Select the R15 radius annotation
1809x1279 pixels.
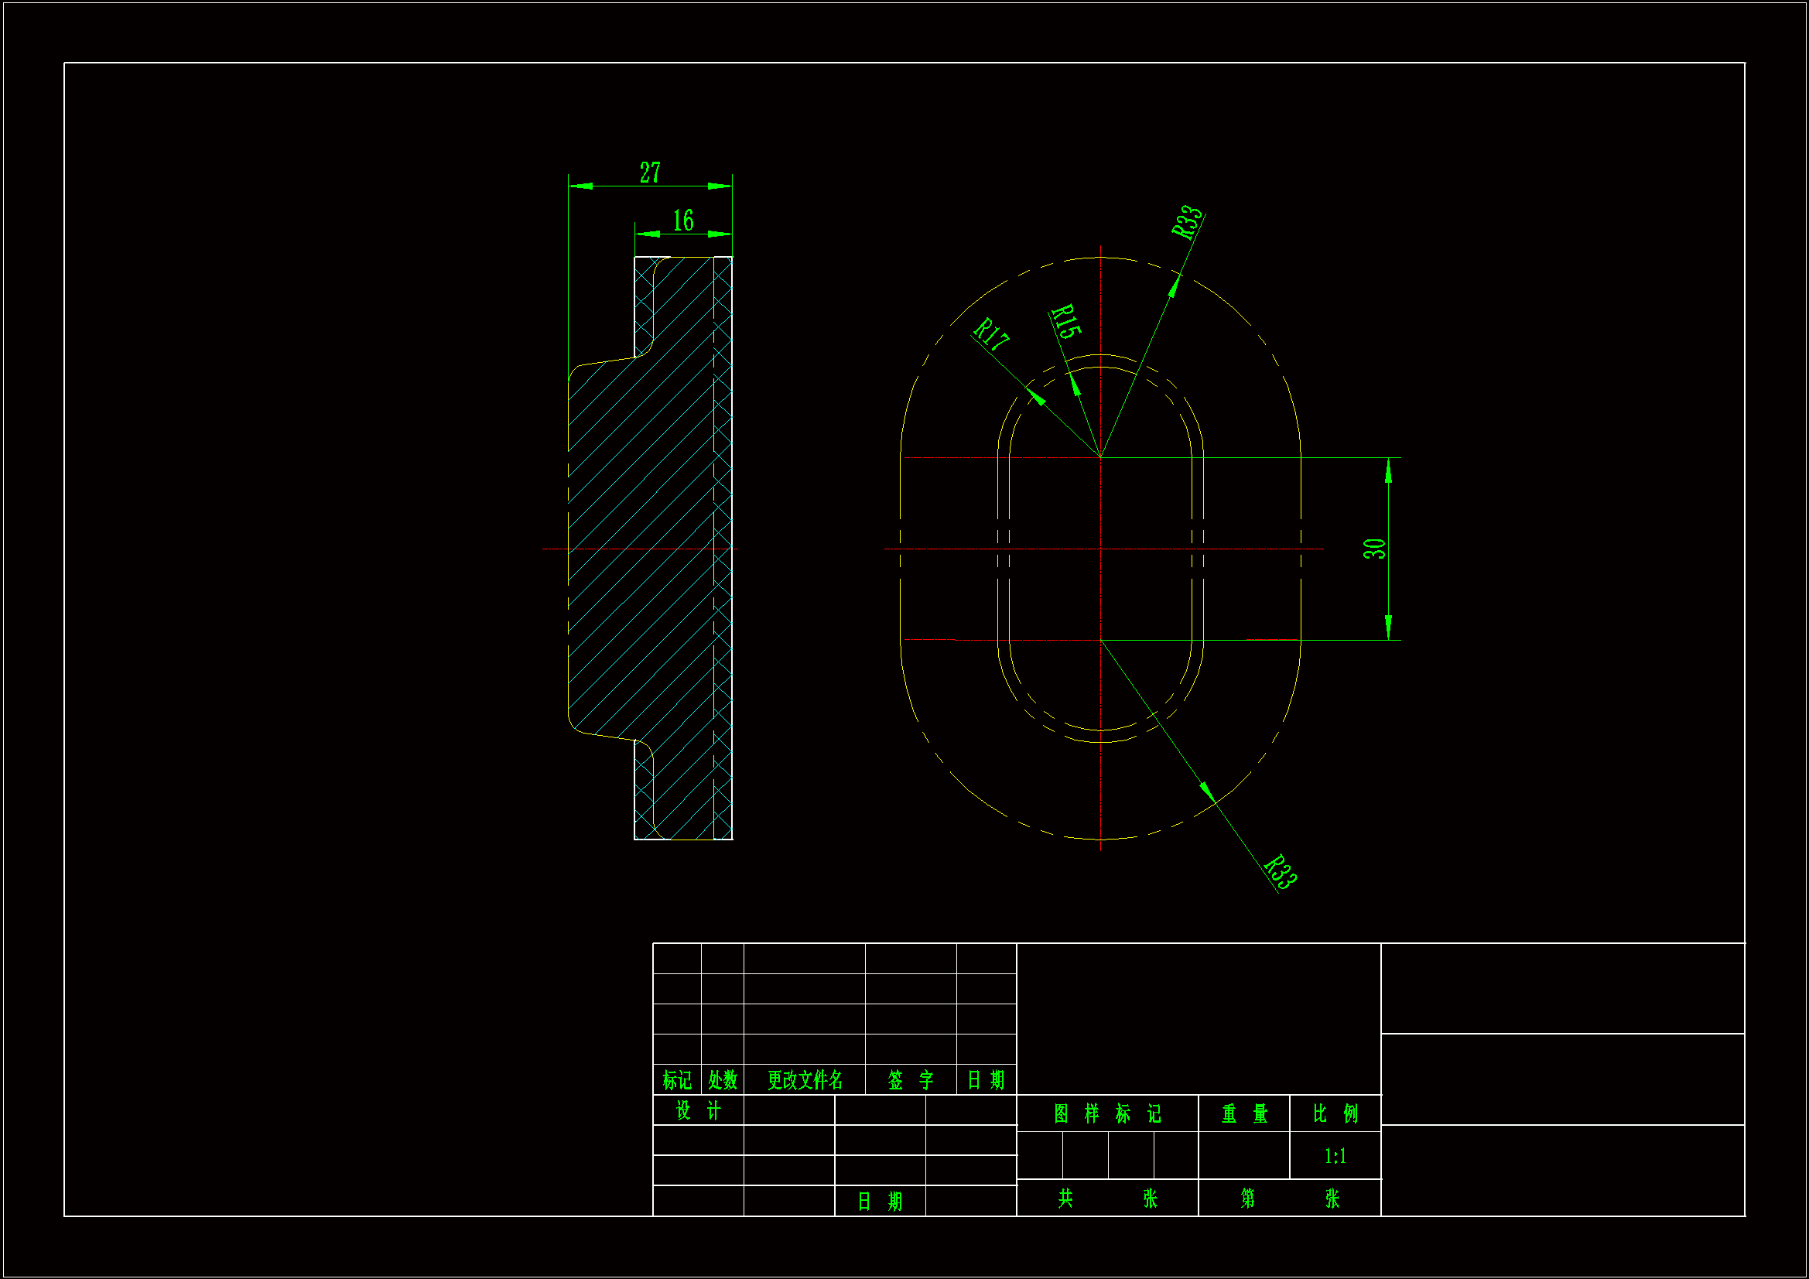[x=1065, y=322]
